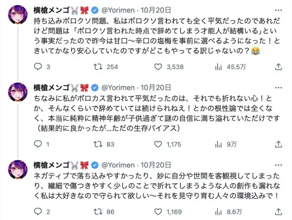Retweet the tweet with 86 reposts
This screenshot has width=292, height=220.
pyautogui.click(x=97, y=212)
